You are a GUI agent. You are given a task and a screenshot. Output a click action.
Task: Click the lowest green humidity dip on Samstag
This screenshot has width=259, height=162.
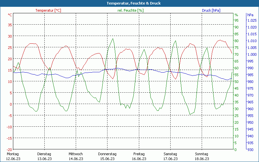point(190,114)
